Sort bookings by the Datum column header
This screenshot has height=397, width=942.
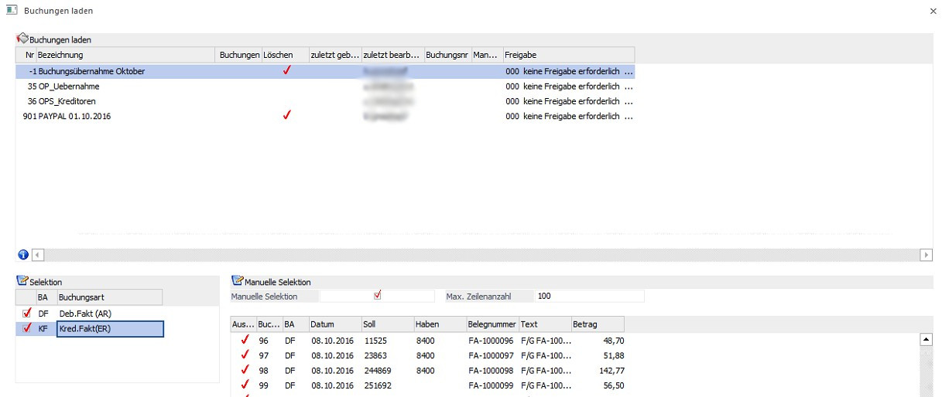point(333,324)
